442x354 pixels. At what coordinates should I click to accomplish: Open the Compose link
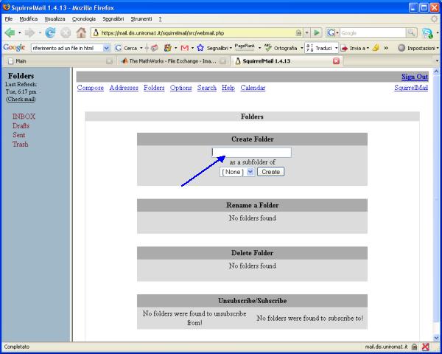90,88
